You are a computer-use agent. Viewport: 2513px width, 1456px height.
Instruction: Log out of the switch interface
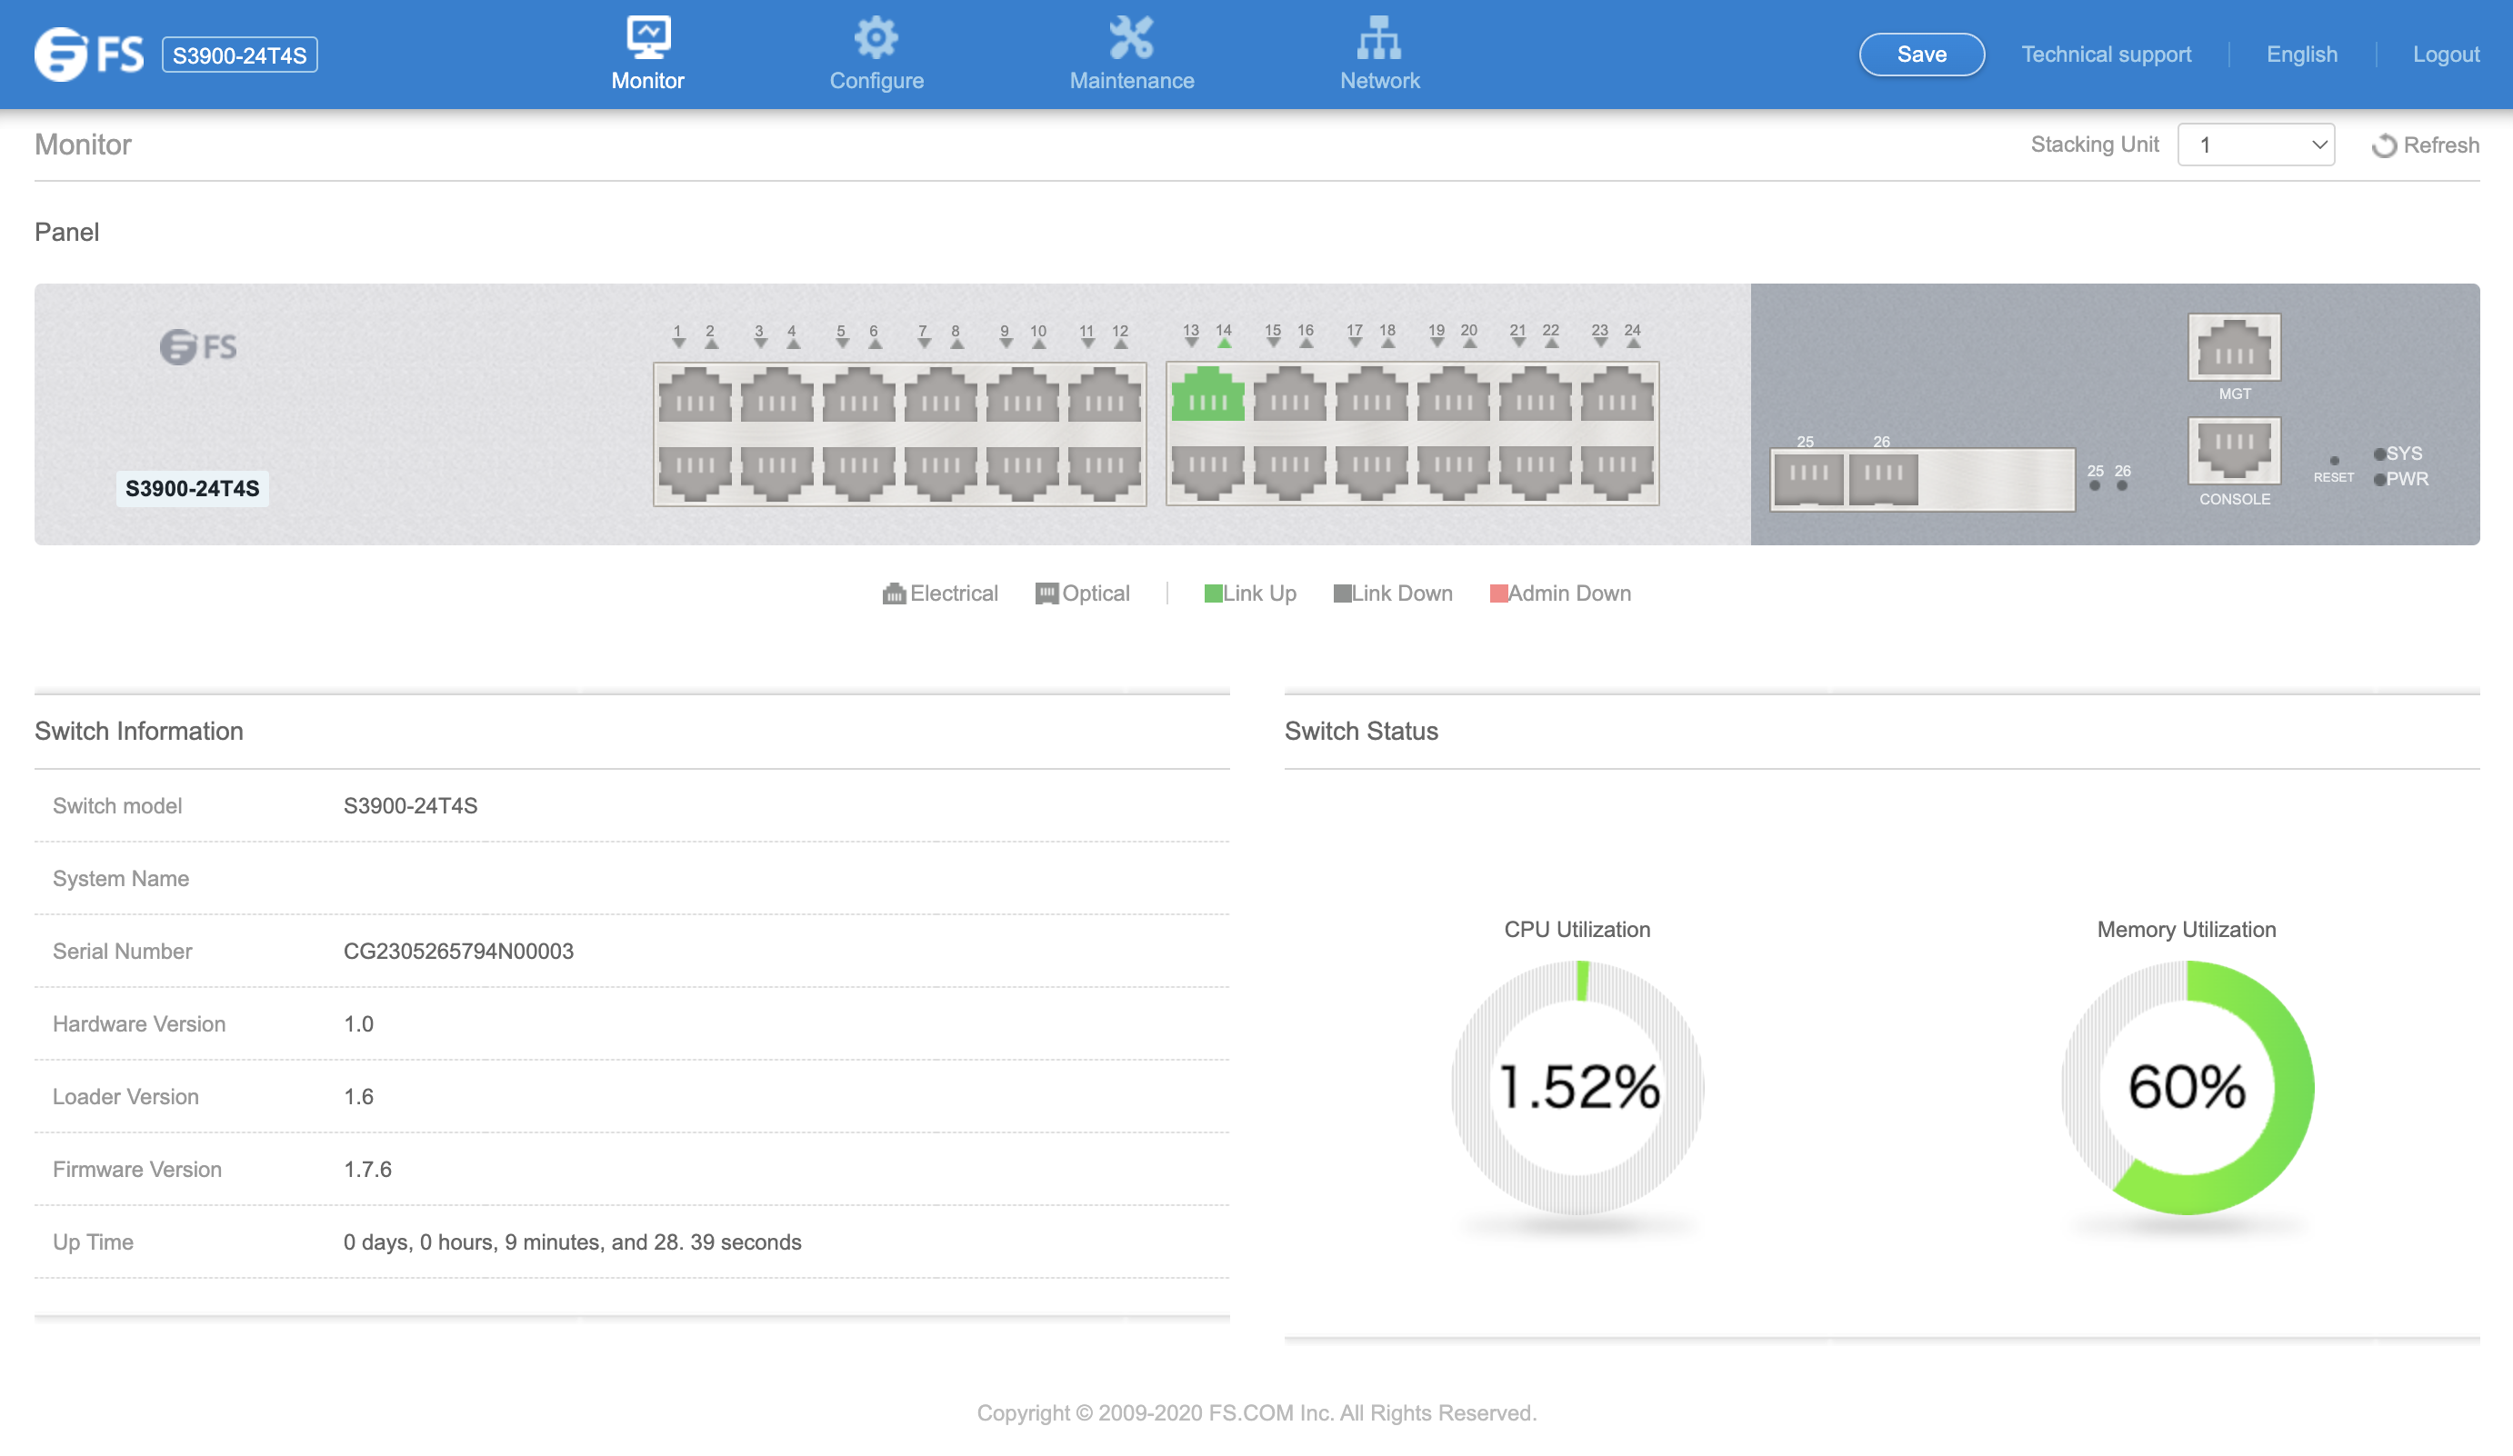[2445, 54]
